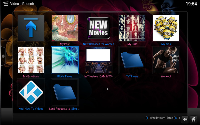Open the Send Requests folder icon
Image resolution: width=200 pixels, height=125 pixels.
point(65,92)
